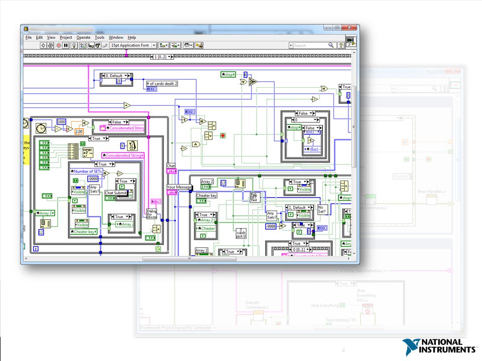Click the orange 2.00 constant
This screenshot has height=361, width=482.
(79, 131)
